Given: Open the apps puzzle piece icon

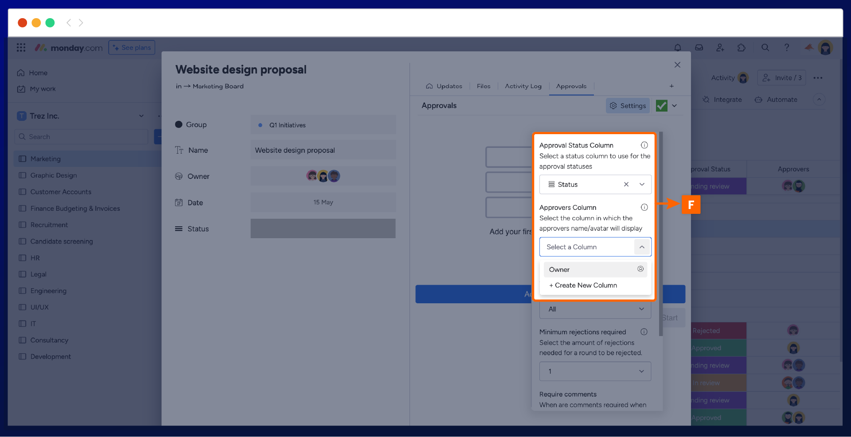Looking at the screenshot, I should (742, 47).
